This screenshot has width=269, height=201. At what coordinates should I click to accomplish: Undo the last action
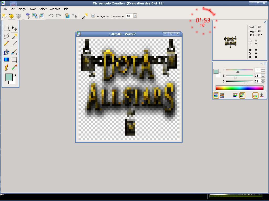click(x=51, y=16)
